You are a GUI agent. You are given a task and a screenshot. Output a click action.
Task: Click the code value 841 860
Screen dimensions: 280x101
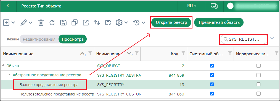coord(176,94)
